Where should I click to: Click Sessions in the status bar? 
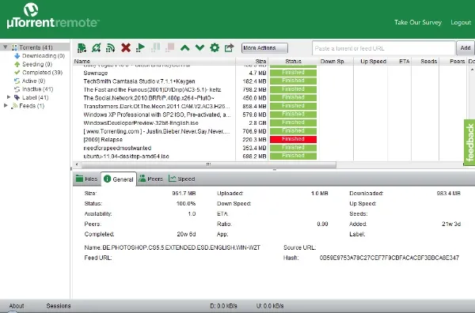tap(59, 306)
